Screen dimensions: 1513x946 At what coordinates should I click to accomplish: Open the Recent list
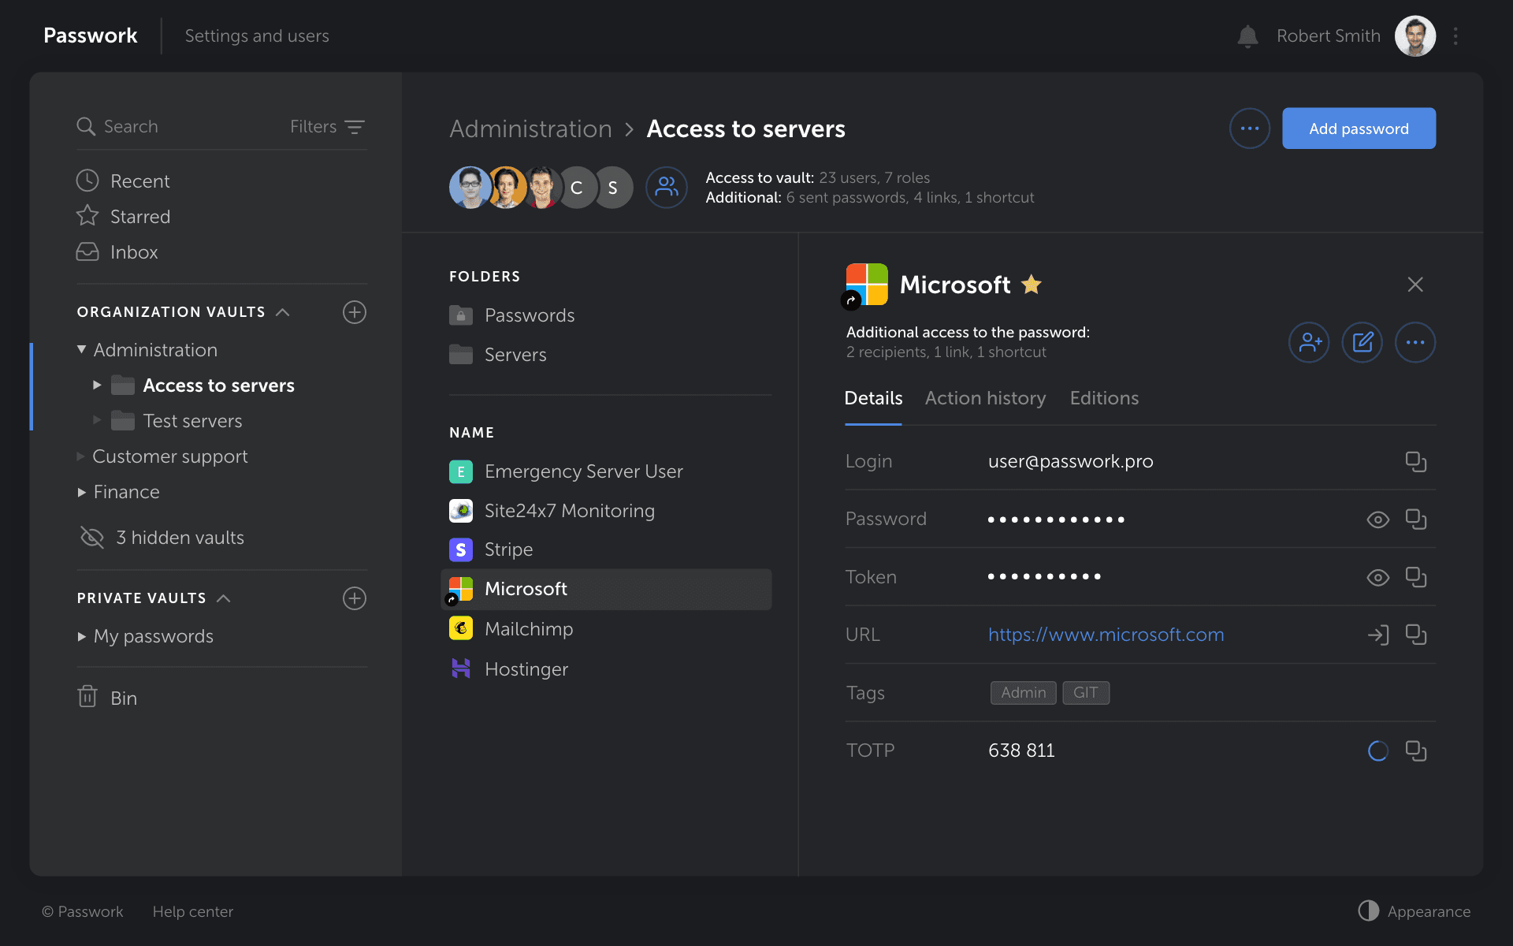(123, 181)
